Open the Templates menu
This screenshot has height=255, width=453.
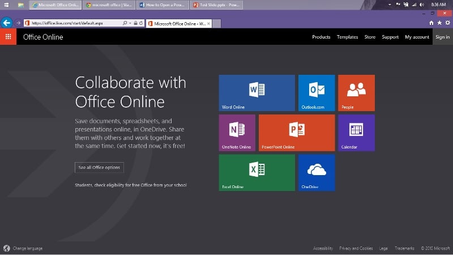click(x=347, y=37)
